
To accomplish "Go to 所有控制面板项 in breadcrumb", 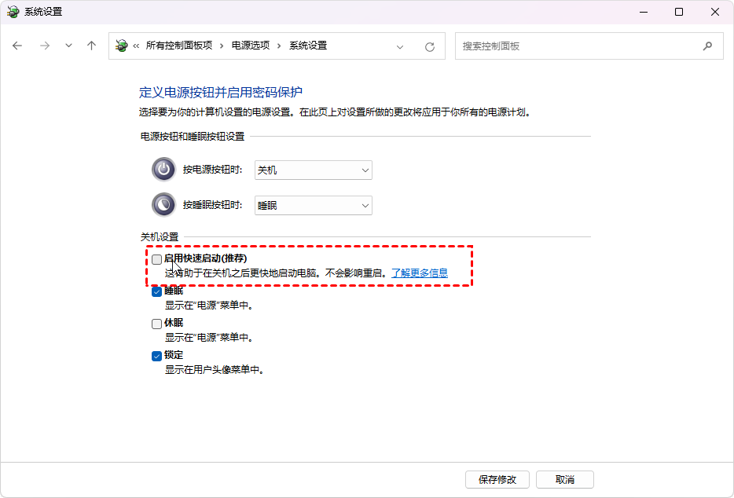I will [178, 46].
